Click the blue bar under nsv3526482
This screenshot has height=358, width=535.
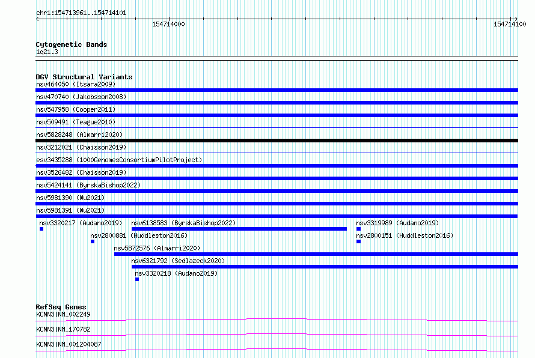pyautogui.click(x=277, y=178)
